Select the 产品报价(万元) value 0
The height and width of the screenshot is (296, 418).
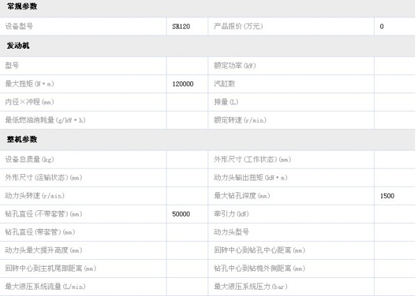pos(382,26)
